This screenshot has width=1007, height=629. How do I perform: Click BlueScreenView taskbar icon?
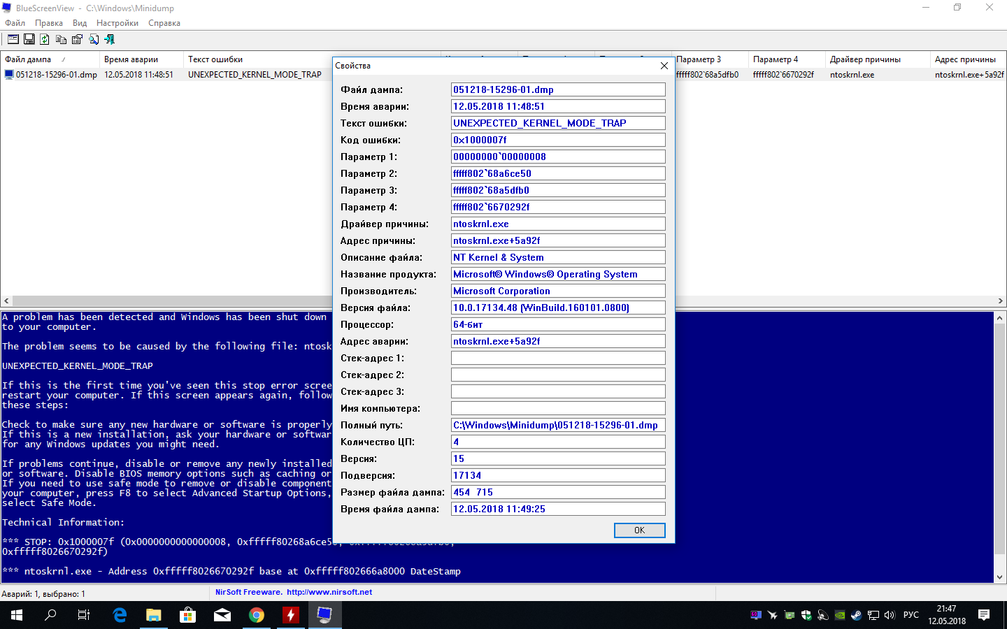pyautogui.click(x=324, y=615)
